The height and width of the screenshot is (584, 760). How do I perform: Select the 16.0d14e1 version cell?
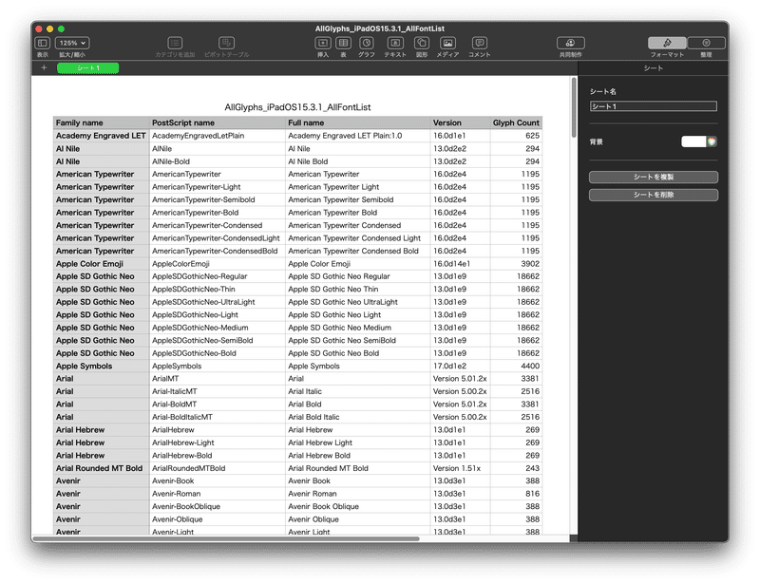click(x=460, y=264)
